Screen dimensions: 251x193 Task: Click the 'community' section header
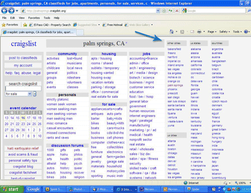pos(67,54)
